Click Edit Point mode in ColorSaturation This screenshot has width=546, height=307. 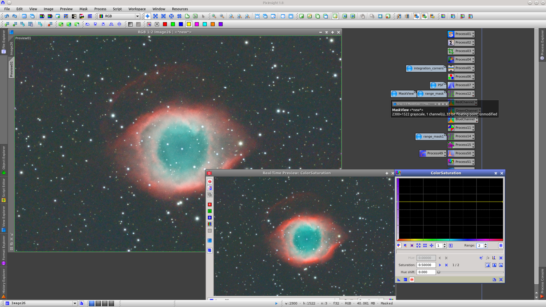point(399,246)
